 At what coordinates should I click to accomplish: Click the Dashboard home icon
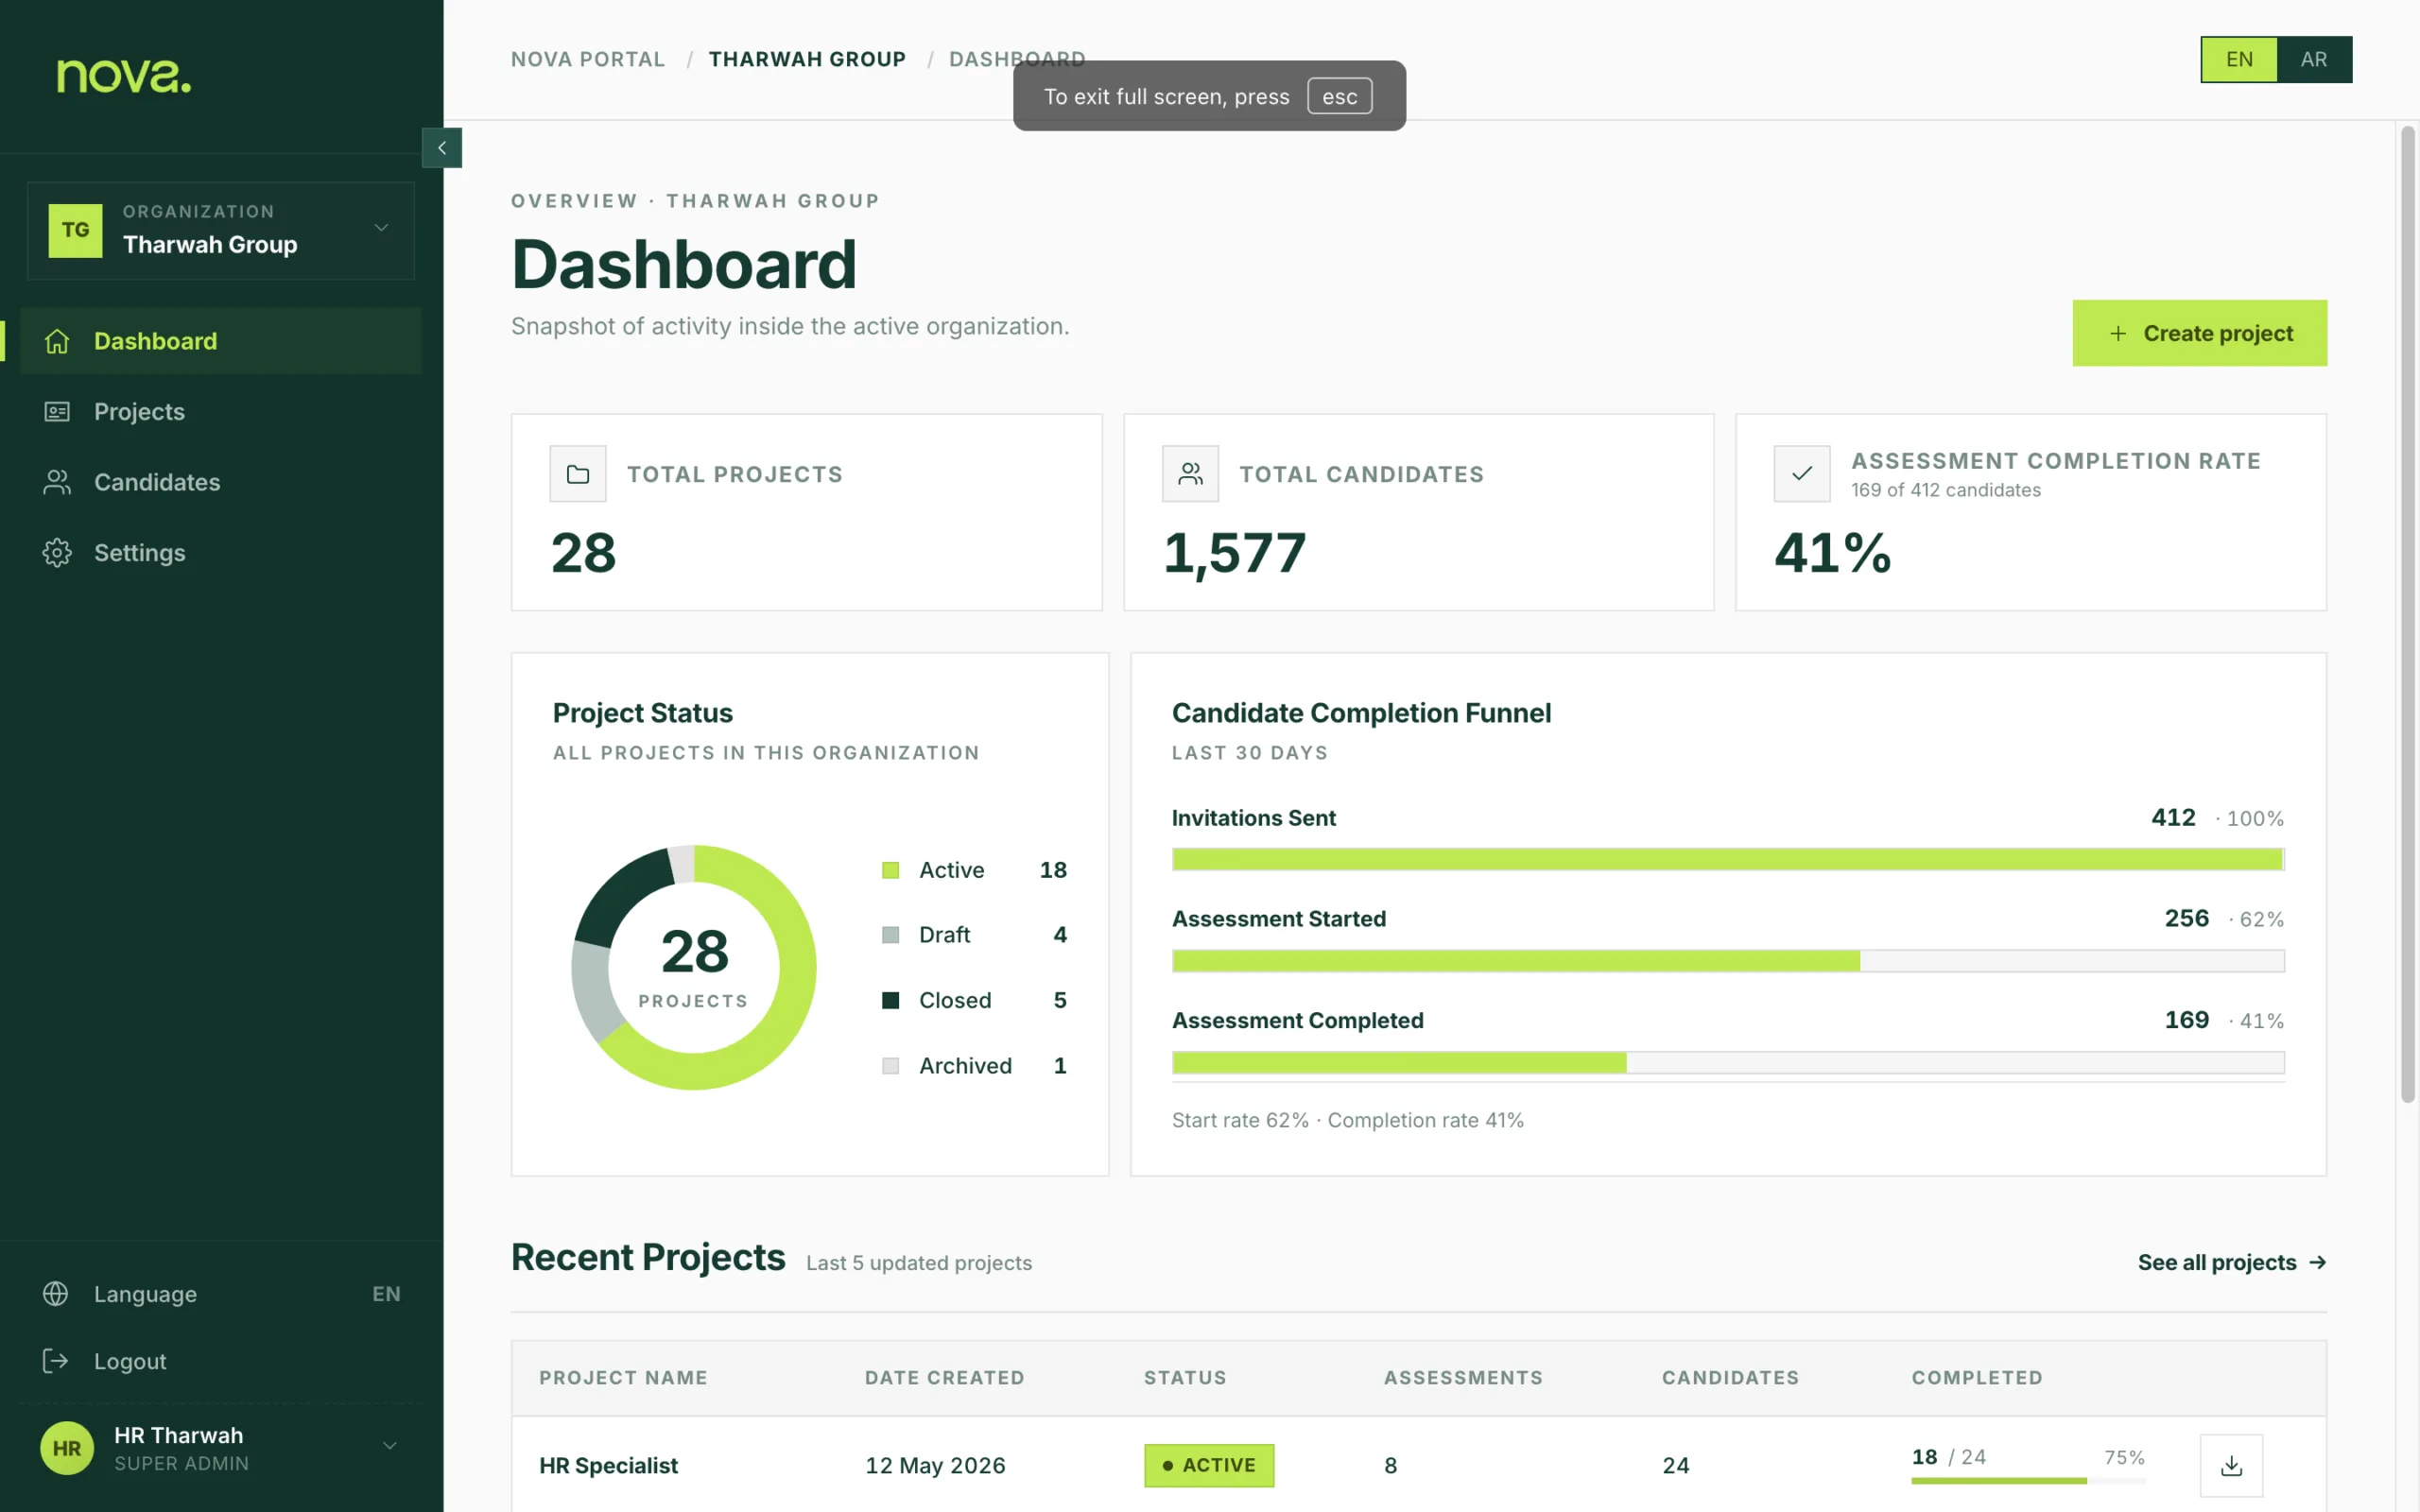click(x=57, y=341)
